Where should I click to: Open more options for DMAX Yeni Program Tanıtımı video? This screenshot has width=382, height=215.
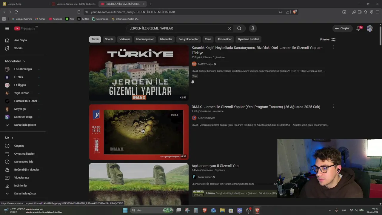click(334, 106)
